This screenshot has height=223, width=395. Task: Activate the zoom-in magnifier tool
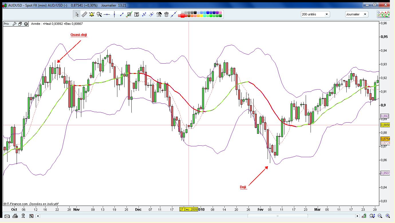pyautogui.click(x=98, y=14)
